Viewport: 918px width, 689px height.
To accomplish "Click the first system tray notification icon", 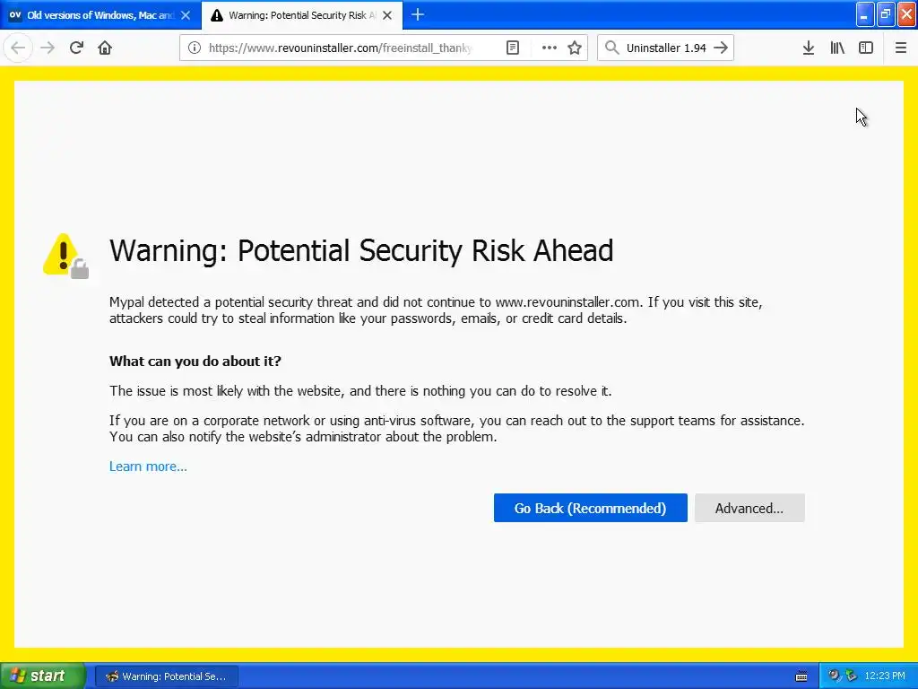I will (834, 676).
